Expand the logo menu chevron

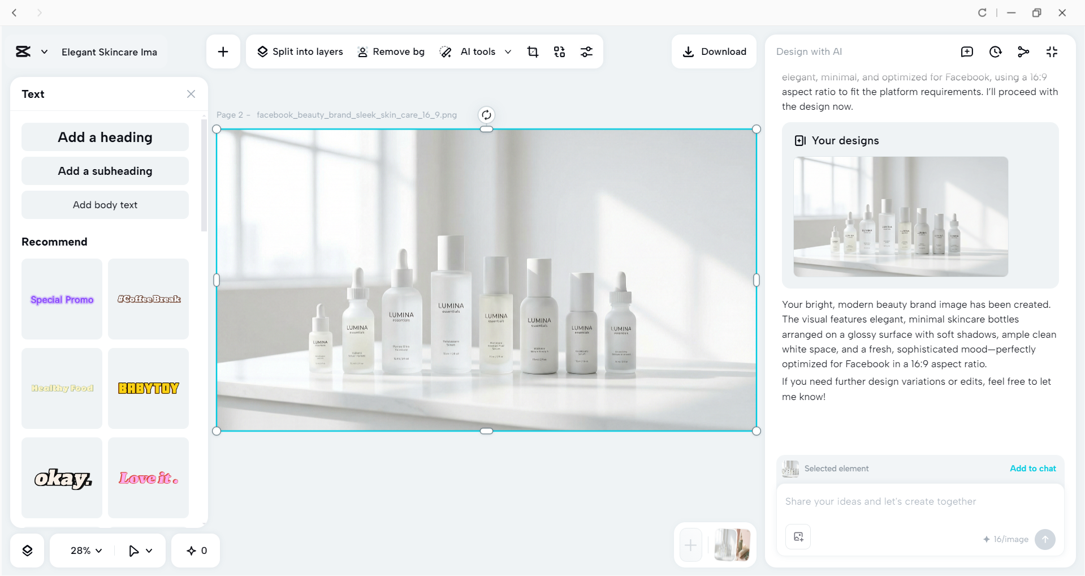45,52
